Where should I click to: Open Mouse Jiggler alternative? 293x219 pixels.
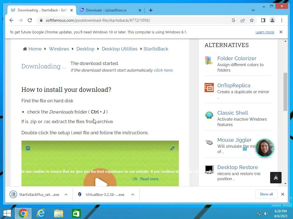(234, 140)
